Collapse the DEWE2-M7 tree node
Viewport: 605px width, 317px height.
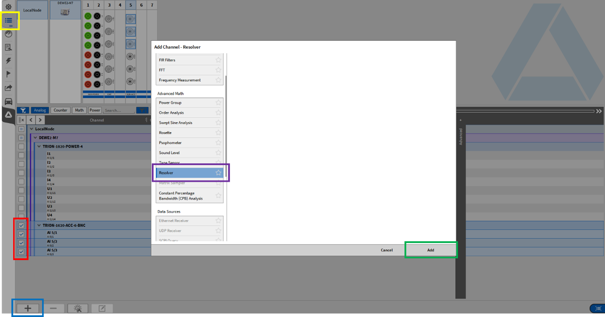(36, 138)
